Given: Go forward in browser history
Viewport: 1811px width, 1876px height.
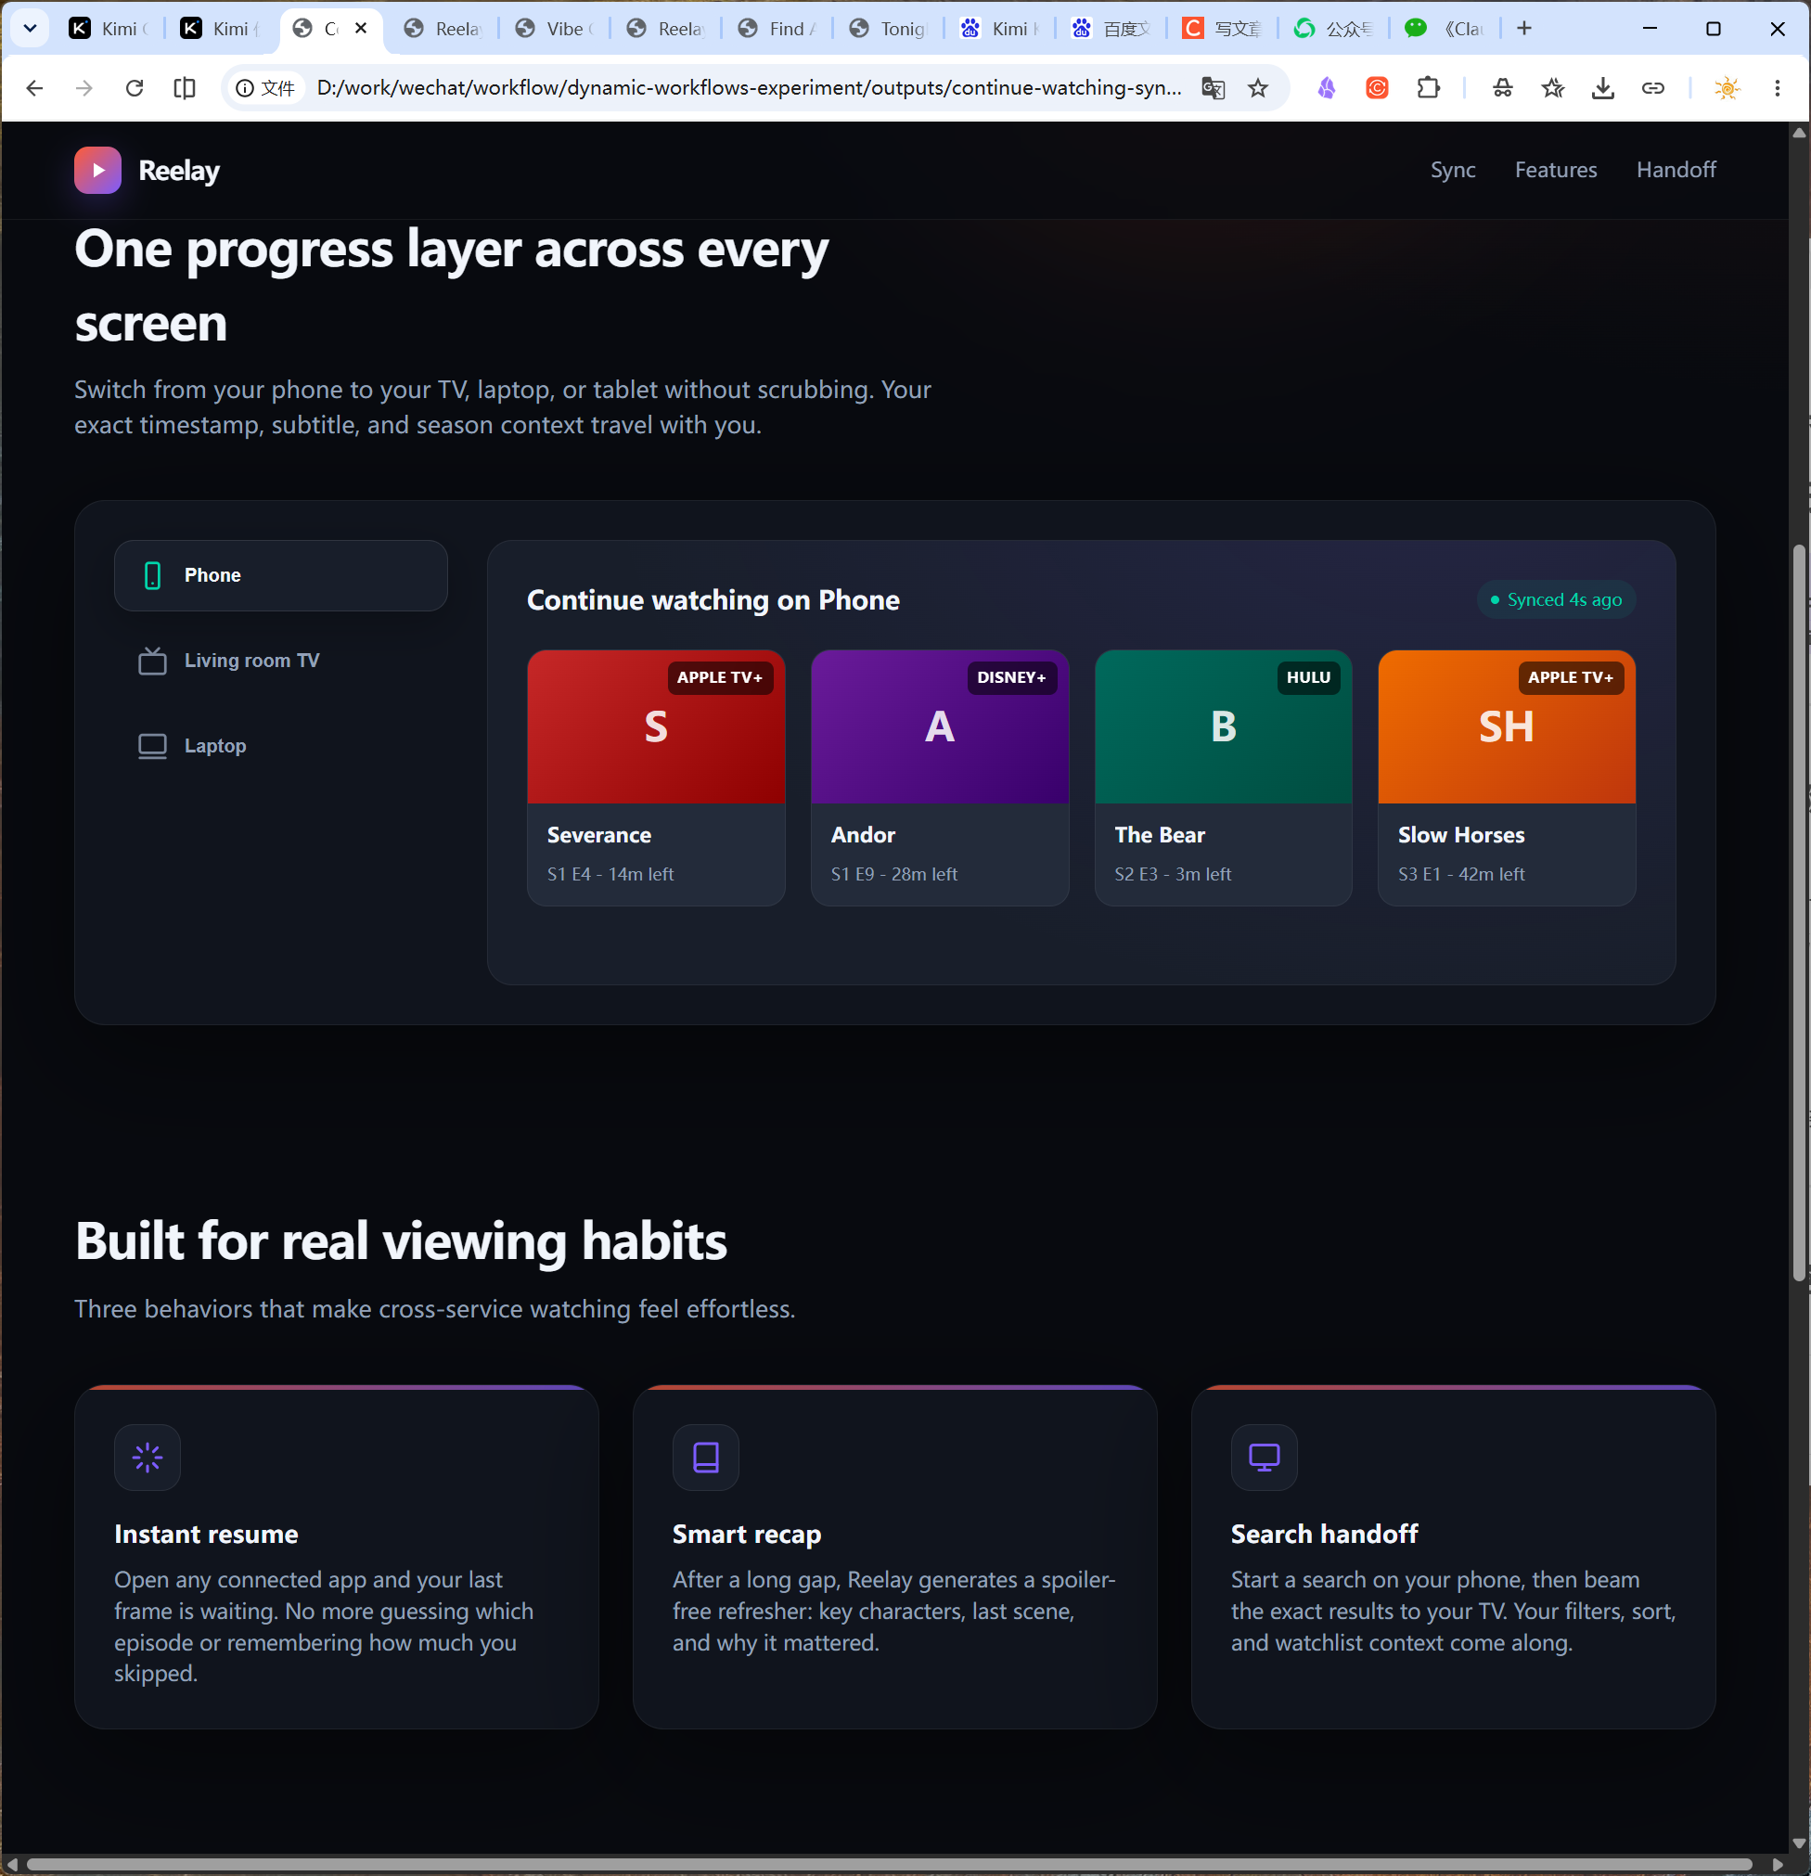Looking at the screenshot, I should tap(84, 88).
